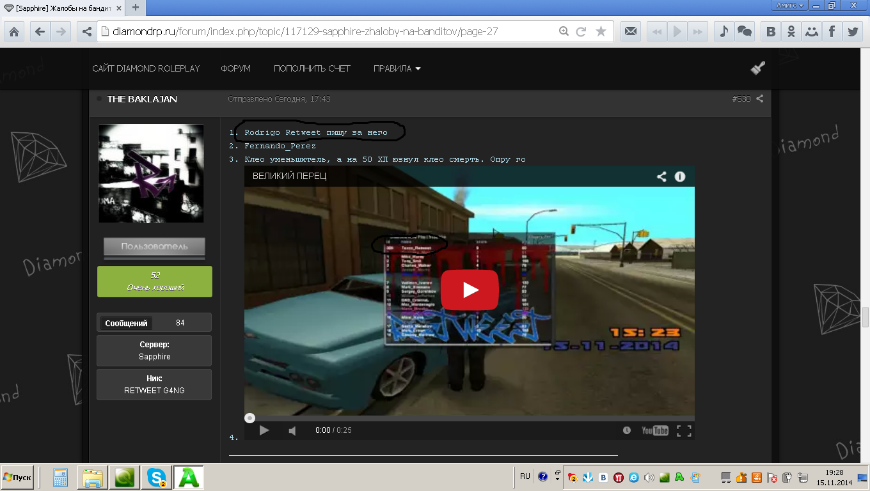The image size is (870, 491).
Task: Skip to next track in toolbar player
Action: tap(698, 31)
